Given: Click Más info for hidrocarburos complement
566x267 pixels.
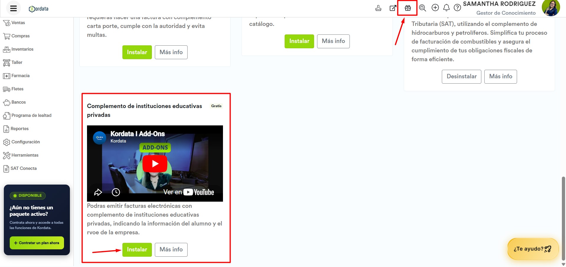Looking at the screenshot, I should click(x=501, y=77).
